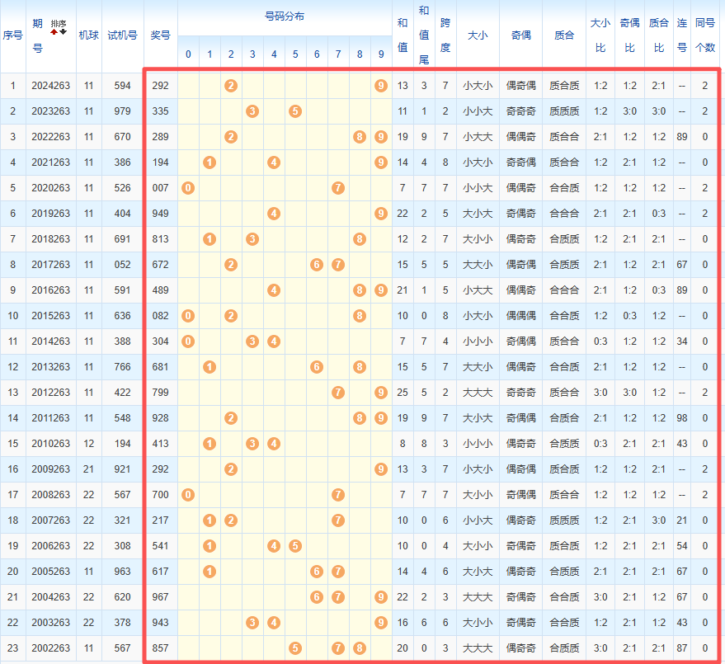Click the 跨度 column header

point(445,35)
